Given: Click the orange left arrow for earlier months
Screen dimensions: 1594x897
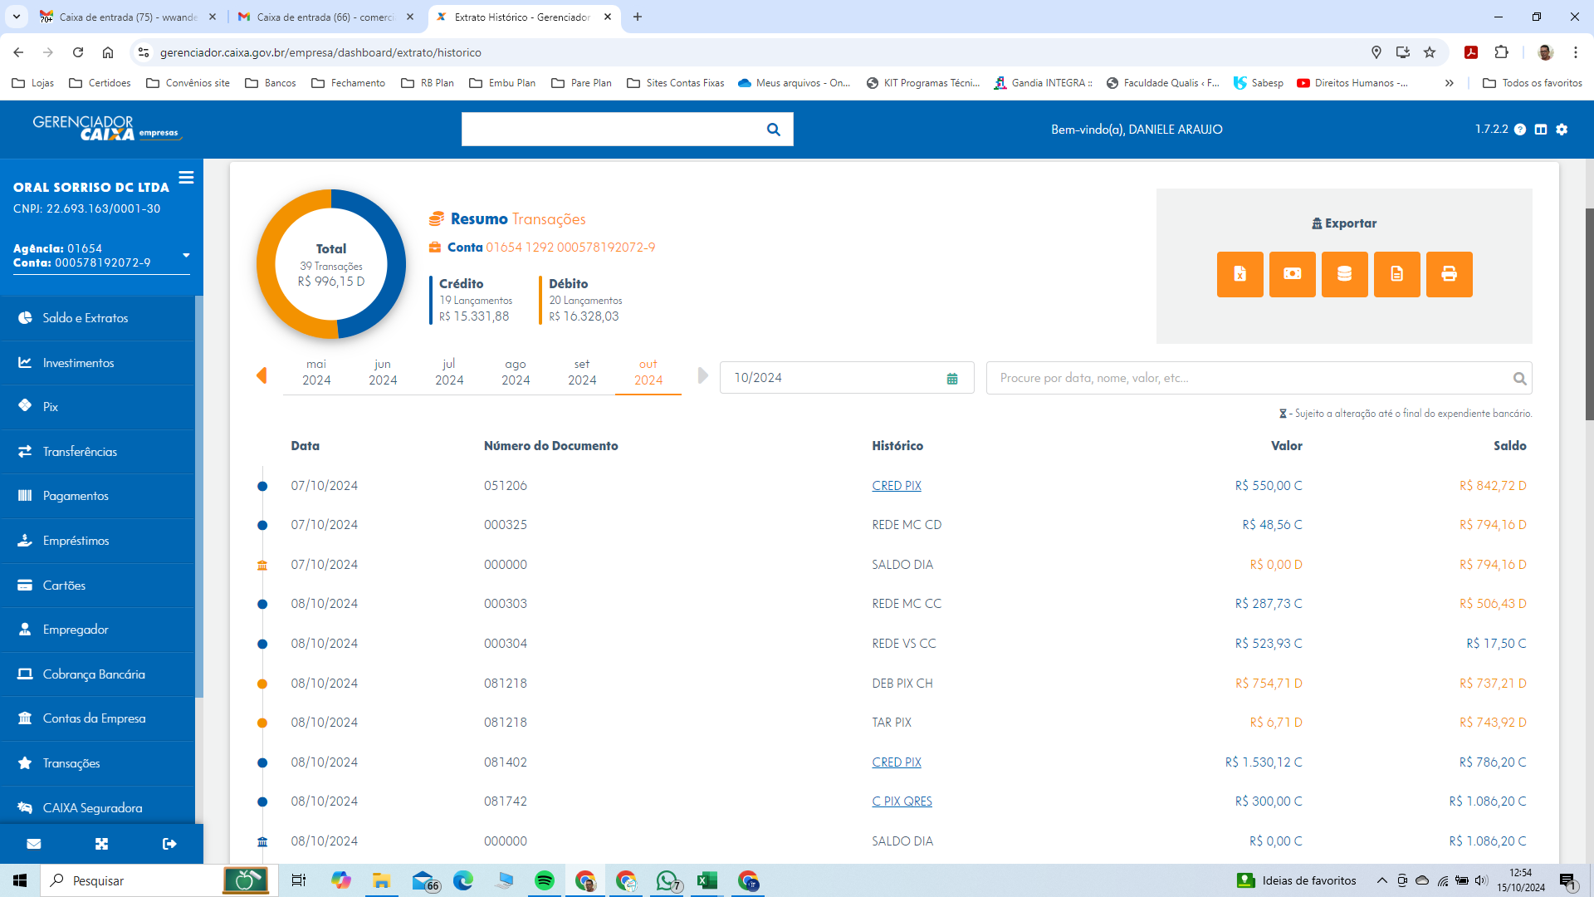Looking at the screenshot, I should pos(262,375).
